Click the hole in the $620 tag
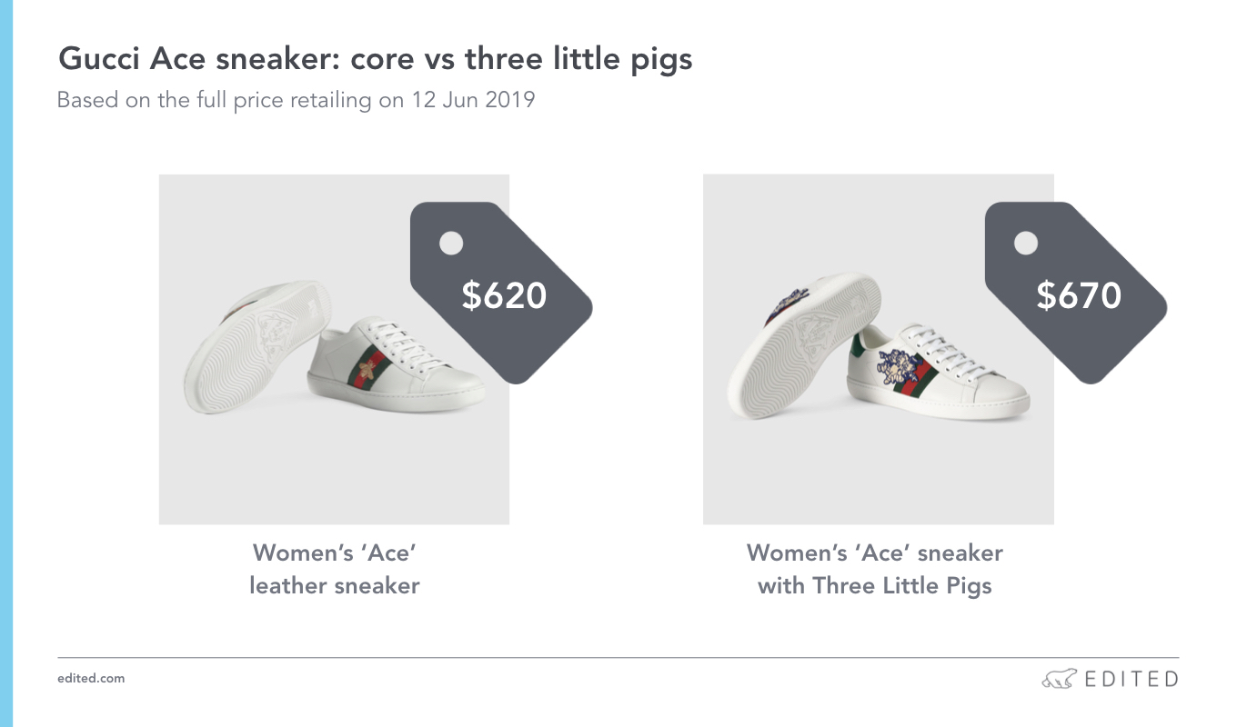Screen dimensions: 1237x727 click(x=451, y=243)
